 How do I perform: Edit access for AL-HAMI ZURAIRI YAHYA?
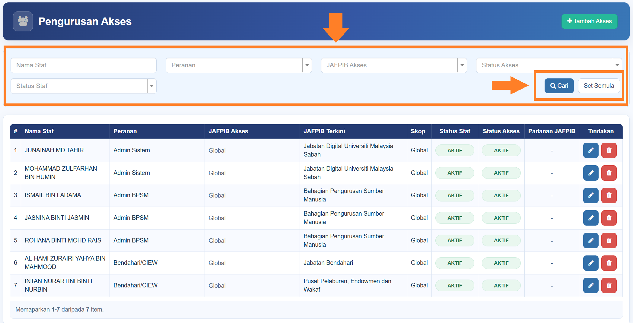click(590, 263)
